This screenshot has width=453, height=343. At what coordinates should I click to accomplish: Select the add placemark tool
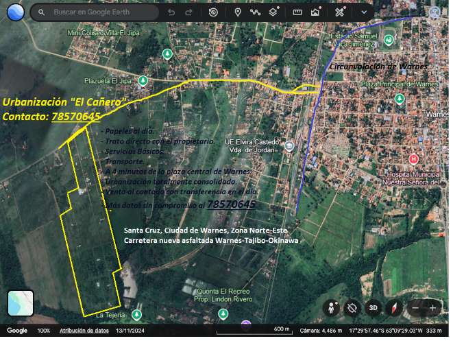pos(238,12)
